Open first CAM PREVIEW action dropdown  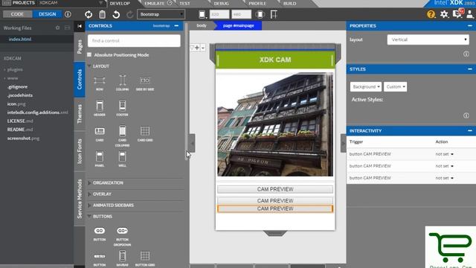(x=445, y=154)
